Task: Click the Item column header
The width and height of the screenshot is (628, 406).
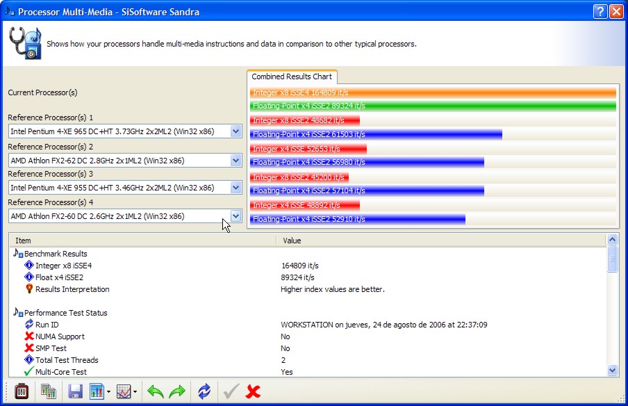Action: (x=142, y=241)
